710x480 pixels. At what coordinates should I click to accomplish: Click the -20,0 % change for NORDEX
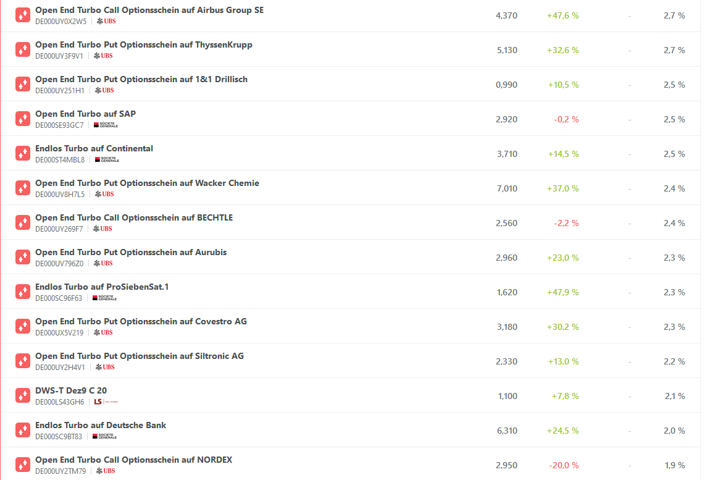(564, 465)
